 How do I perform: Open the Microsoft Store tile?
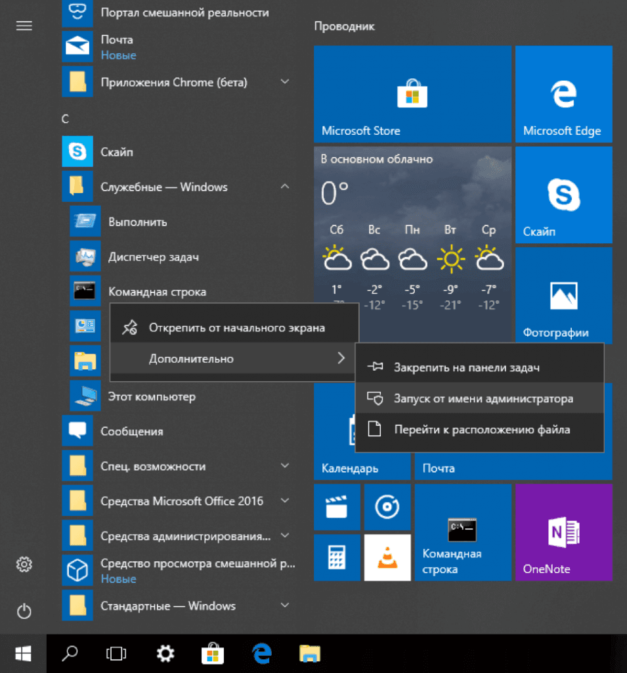tap(412, 93)
